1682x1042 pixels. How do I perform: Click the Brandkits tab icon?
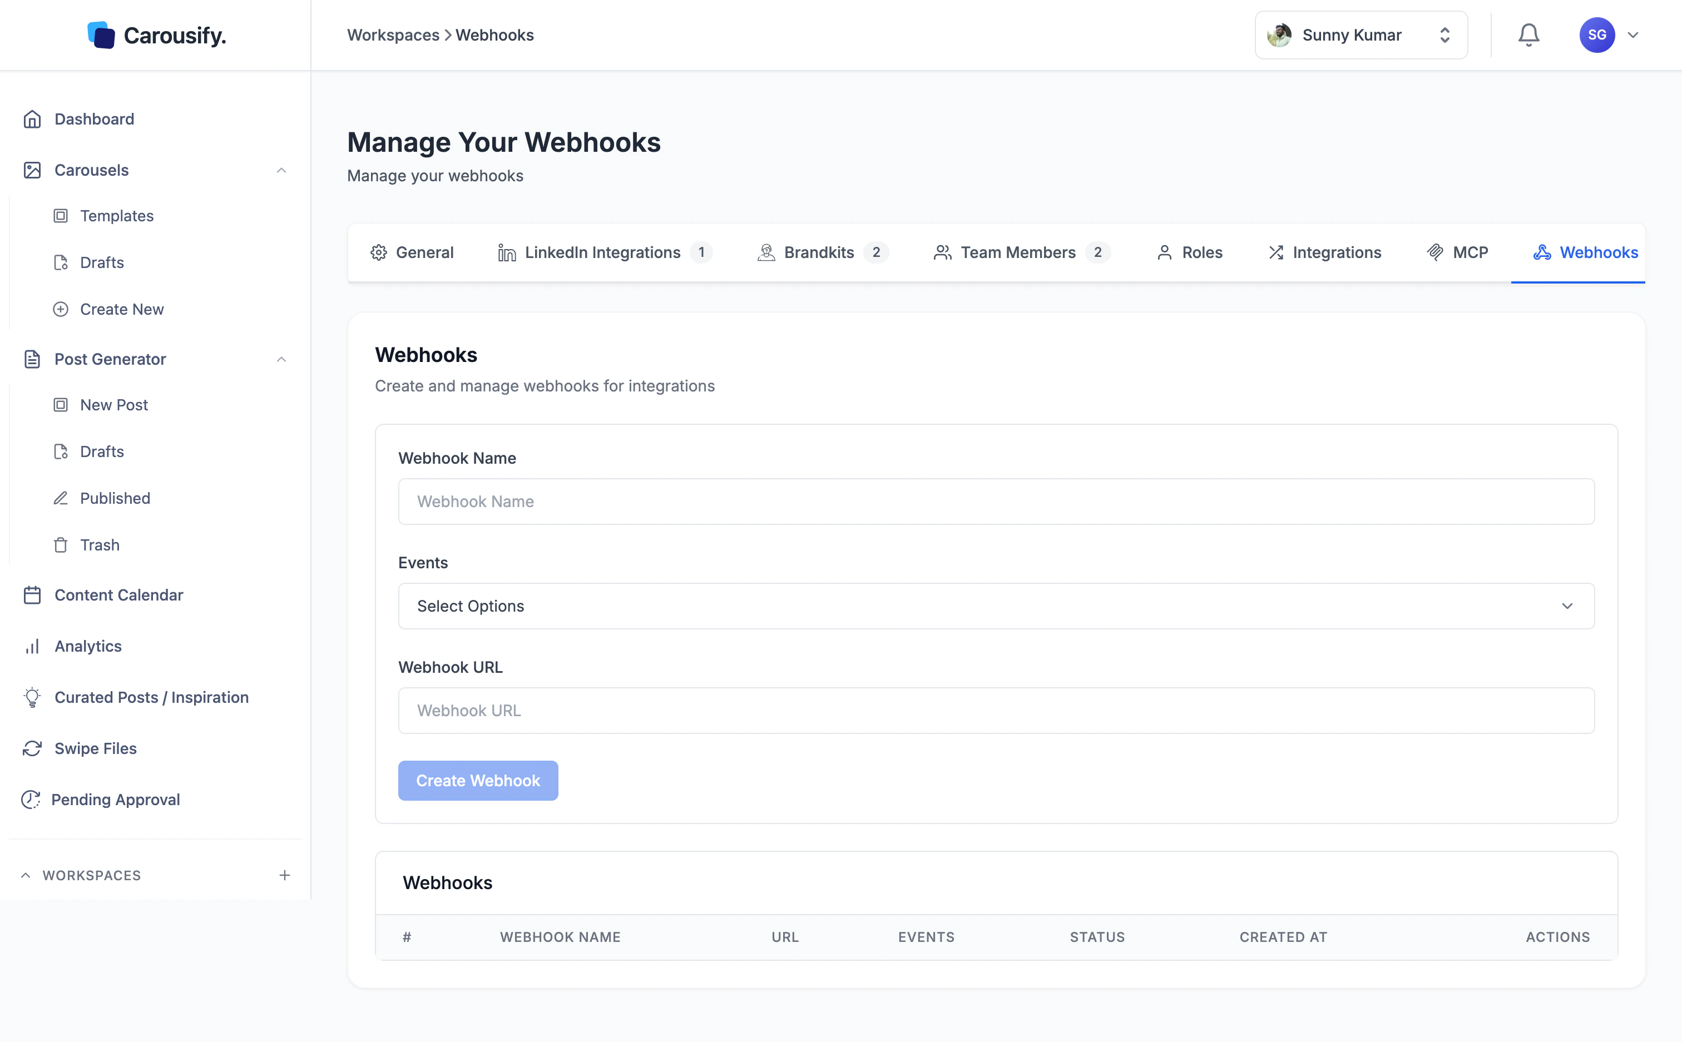(766, 253)
